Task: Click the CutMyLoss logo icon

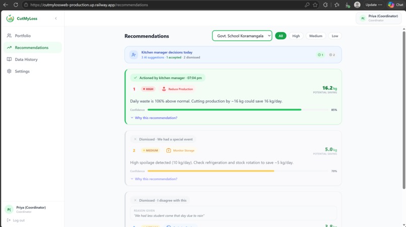Action: pyautogui.click(x=10, y=19)
